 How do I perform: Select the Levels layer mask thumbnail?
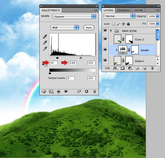[135, 50]
